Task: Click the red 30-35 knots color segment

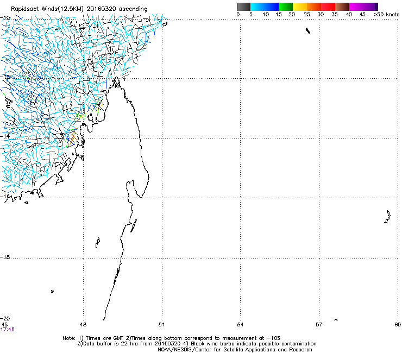Action: point(328,7)
